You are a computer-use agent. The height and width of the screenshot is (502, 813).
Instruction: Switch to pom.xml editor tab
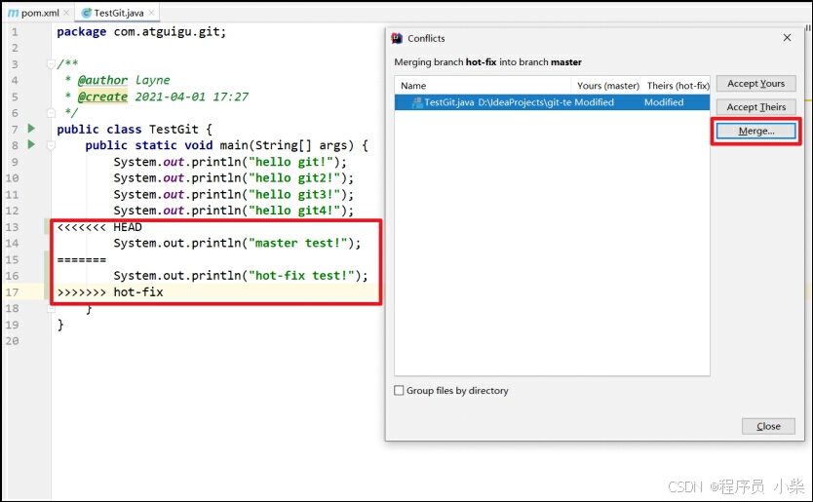(x=39, y=13)
